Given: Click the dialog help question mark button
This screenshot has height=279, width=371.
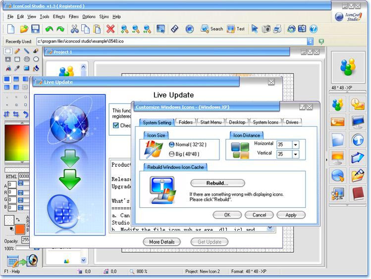Looking at the screenshot, I should [302, 107].
